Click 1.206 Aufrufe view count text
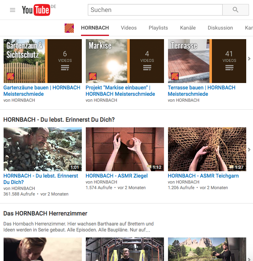The width and height of the screenshot is (253, 261). pyautogui.click(x=181, y=188)
